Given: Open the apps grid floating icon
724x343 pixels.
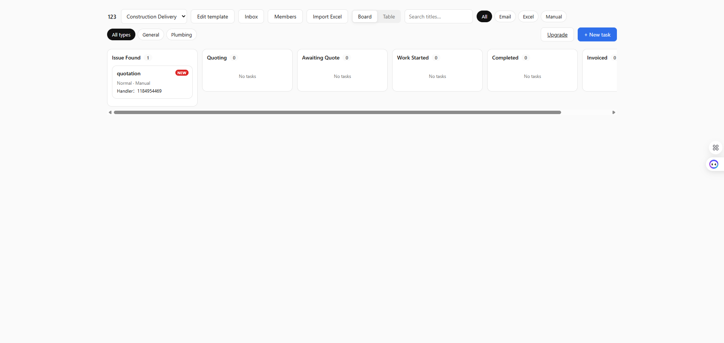Looking at the screenshot, I should click(715, 148).
